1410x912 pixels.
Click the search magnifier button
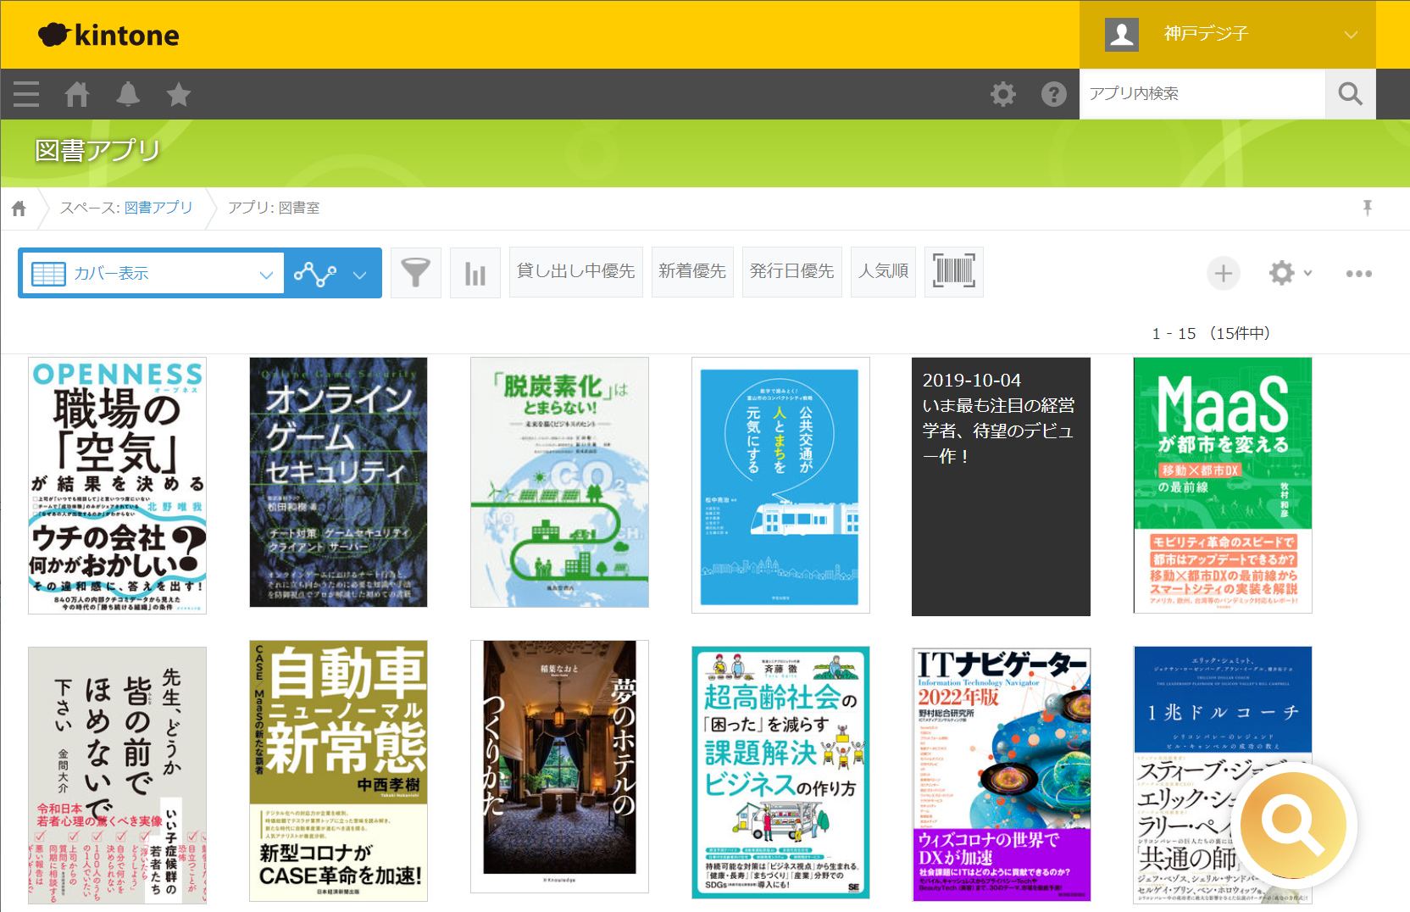tap(1351, 94)
